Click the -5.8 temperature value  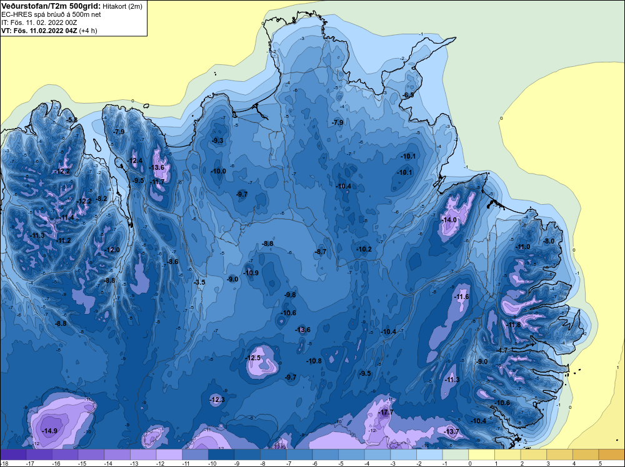tap(72, 120)
